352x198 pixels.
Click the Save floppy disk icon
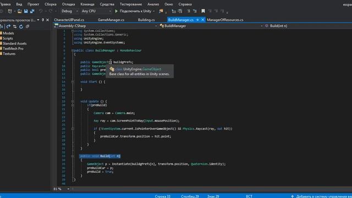point(26,11)
